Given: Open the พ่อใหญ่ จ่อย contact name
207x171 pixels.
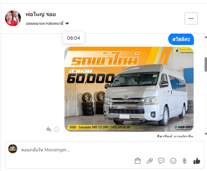Looking at the screenshot, I should click(x=41, y=14).
